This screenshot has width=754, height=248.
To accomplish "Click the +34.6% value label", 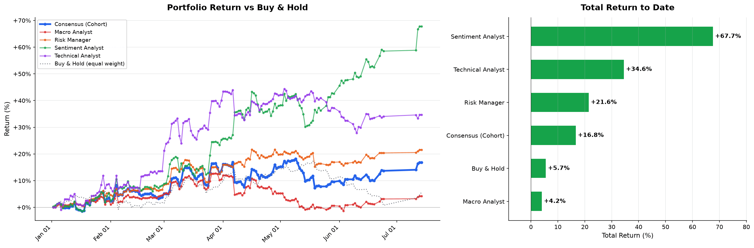I will point(639,69).
